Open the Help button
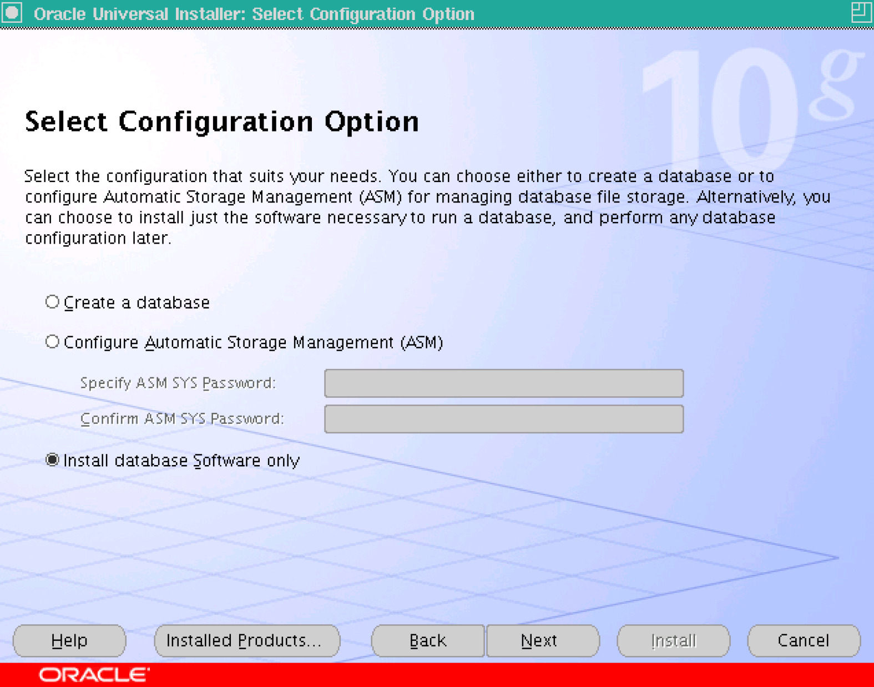This screenshot has height=687, width=874. point(69,641)
